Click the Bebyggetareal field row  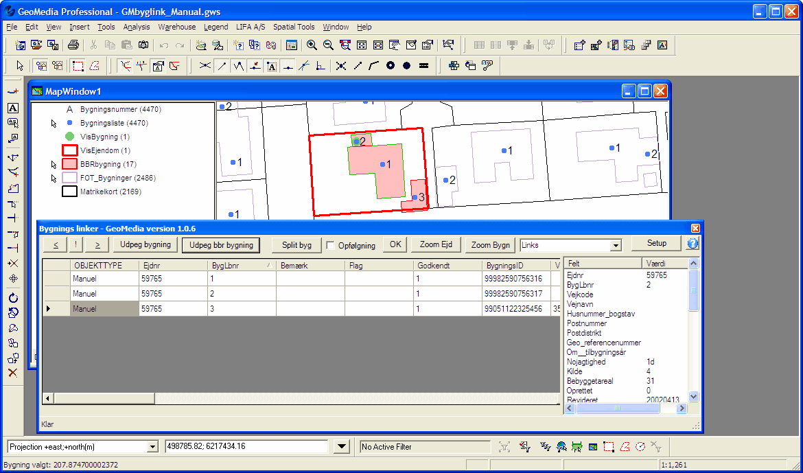[626, 381]
